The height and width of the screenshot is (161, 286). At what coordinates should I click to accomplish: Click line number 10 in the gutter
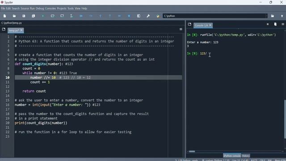pos(7,77)
